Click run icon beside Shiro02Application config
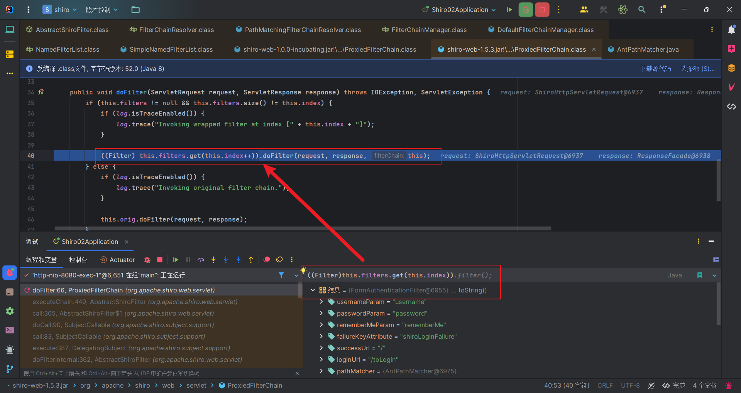Viewport: 741px width, 393px height. click(x=509, y=10)
